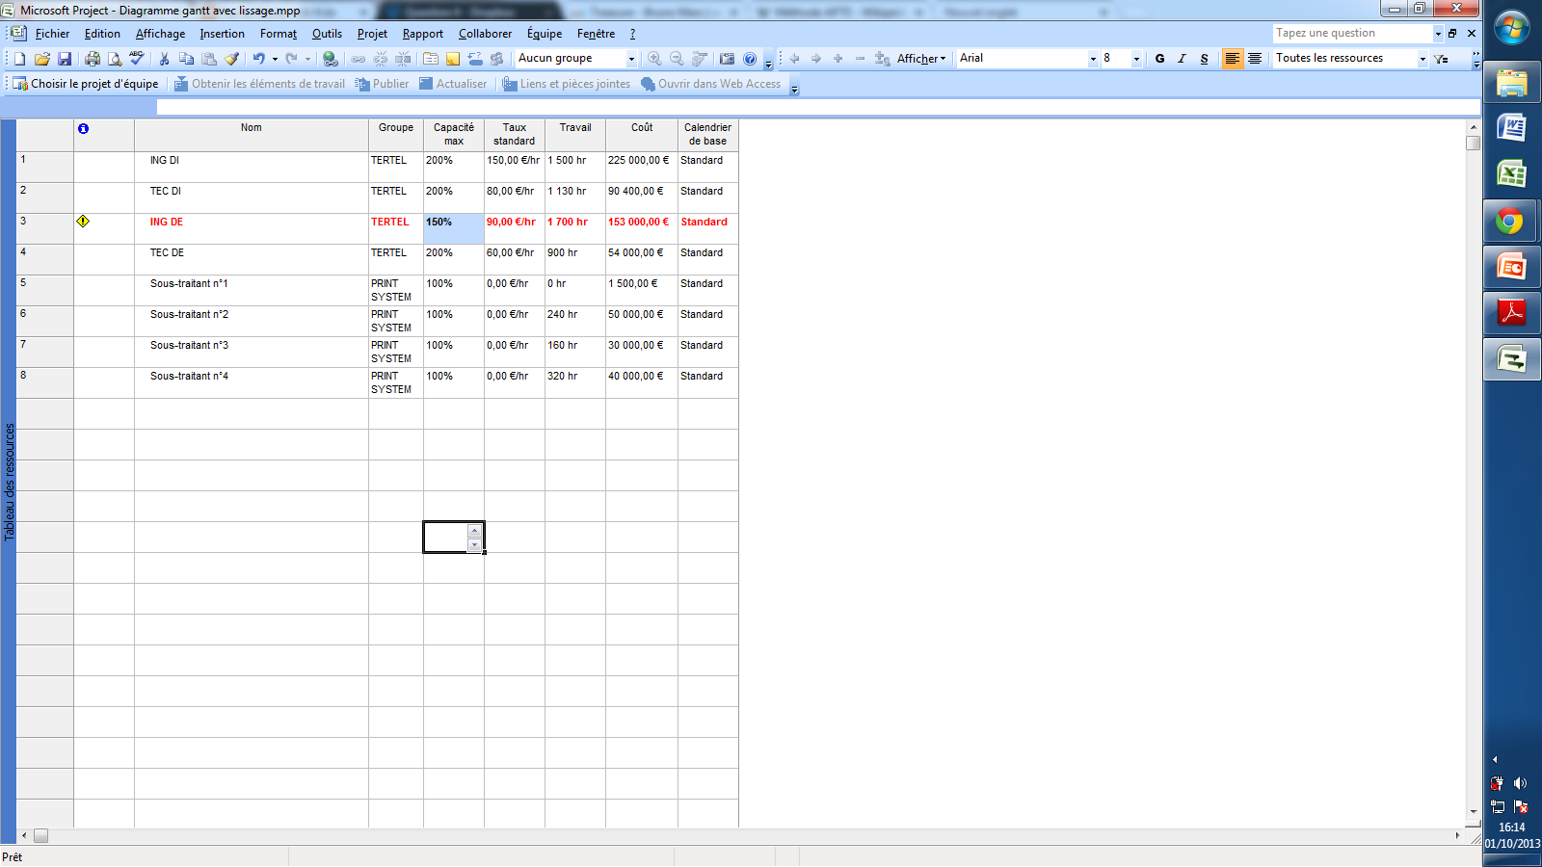Expand the Aucun groupe dropdown

pos(631,59)
